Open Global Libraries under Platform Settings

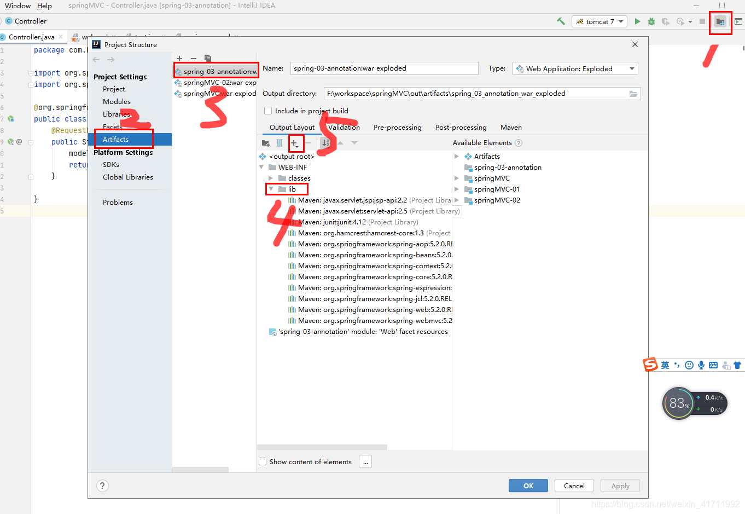[x=127, y=177]
